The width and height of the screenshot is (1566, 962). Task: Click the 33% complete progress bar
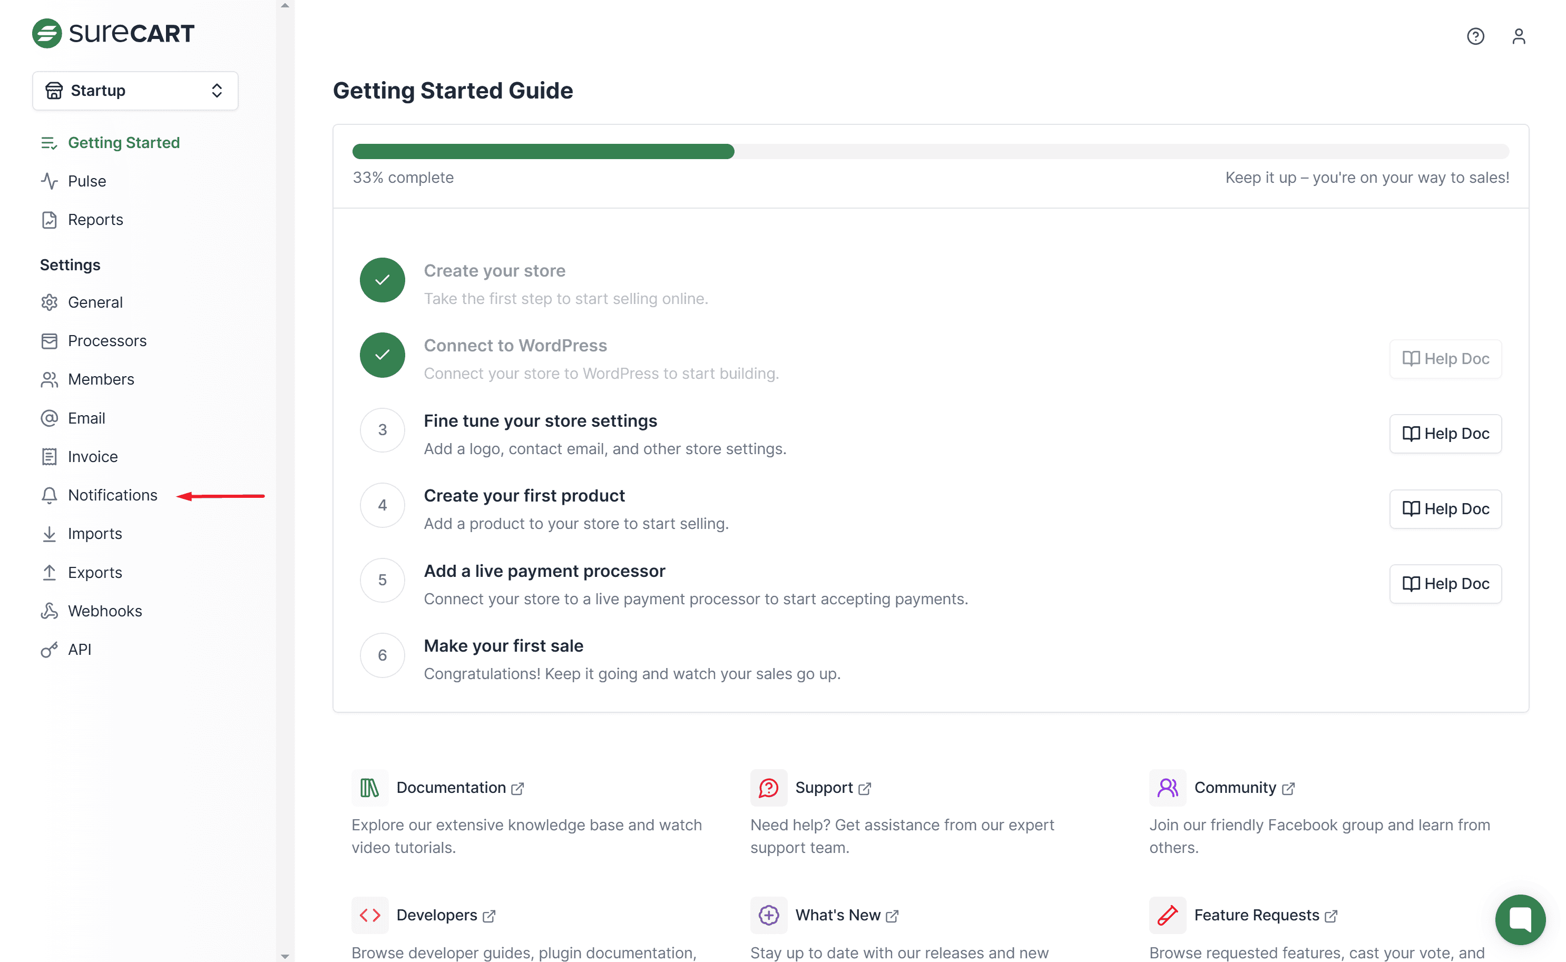(x=929, y=151)
